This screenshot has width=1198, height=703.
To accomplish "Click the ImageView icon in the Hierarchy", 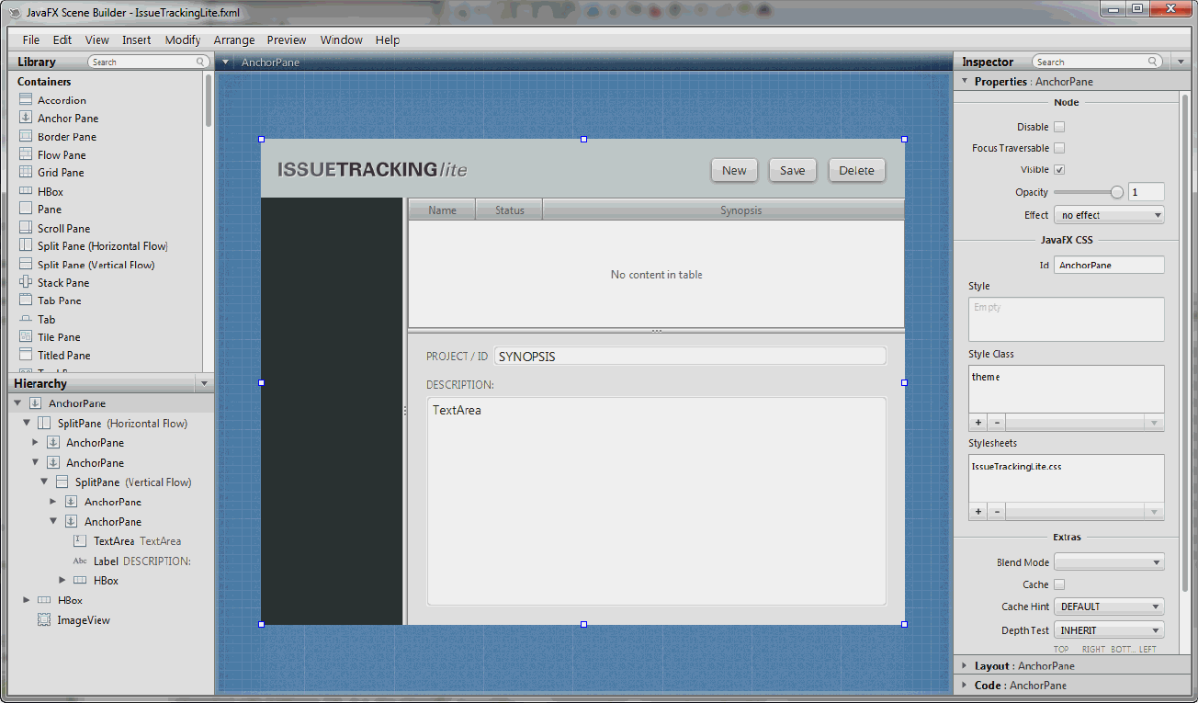I will pyautogui.click(x=43, y=619).
